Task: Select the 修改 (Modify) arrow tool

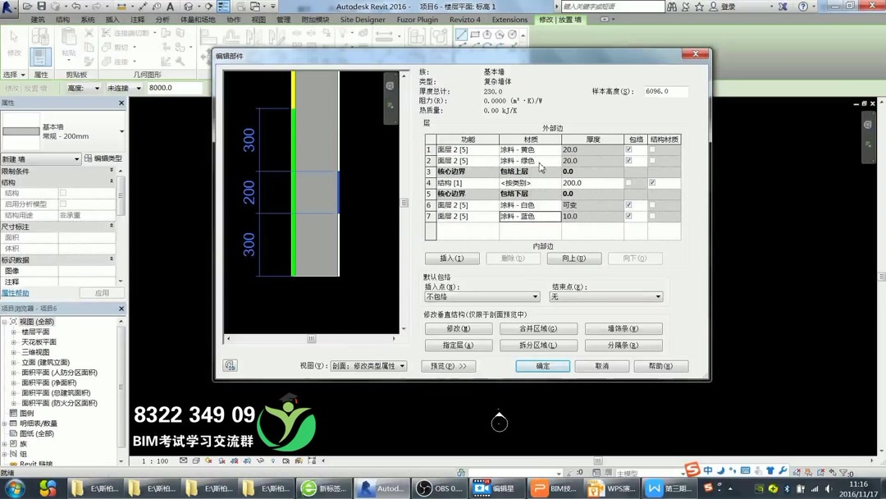Action: pos(13,38)
